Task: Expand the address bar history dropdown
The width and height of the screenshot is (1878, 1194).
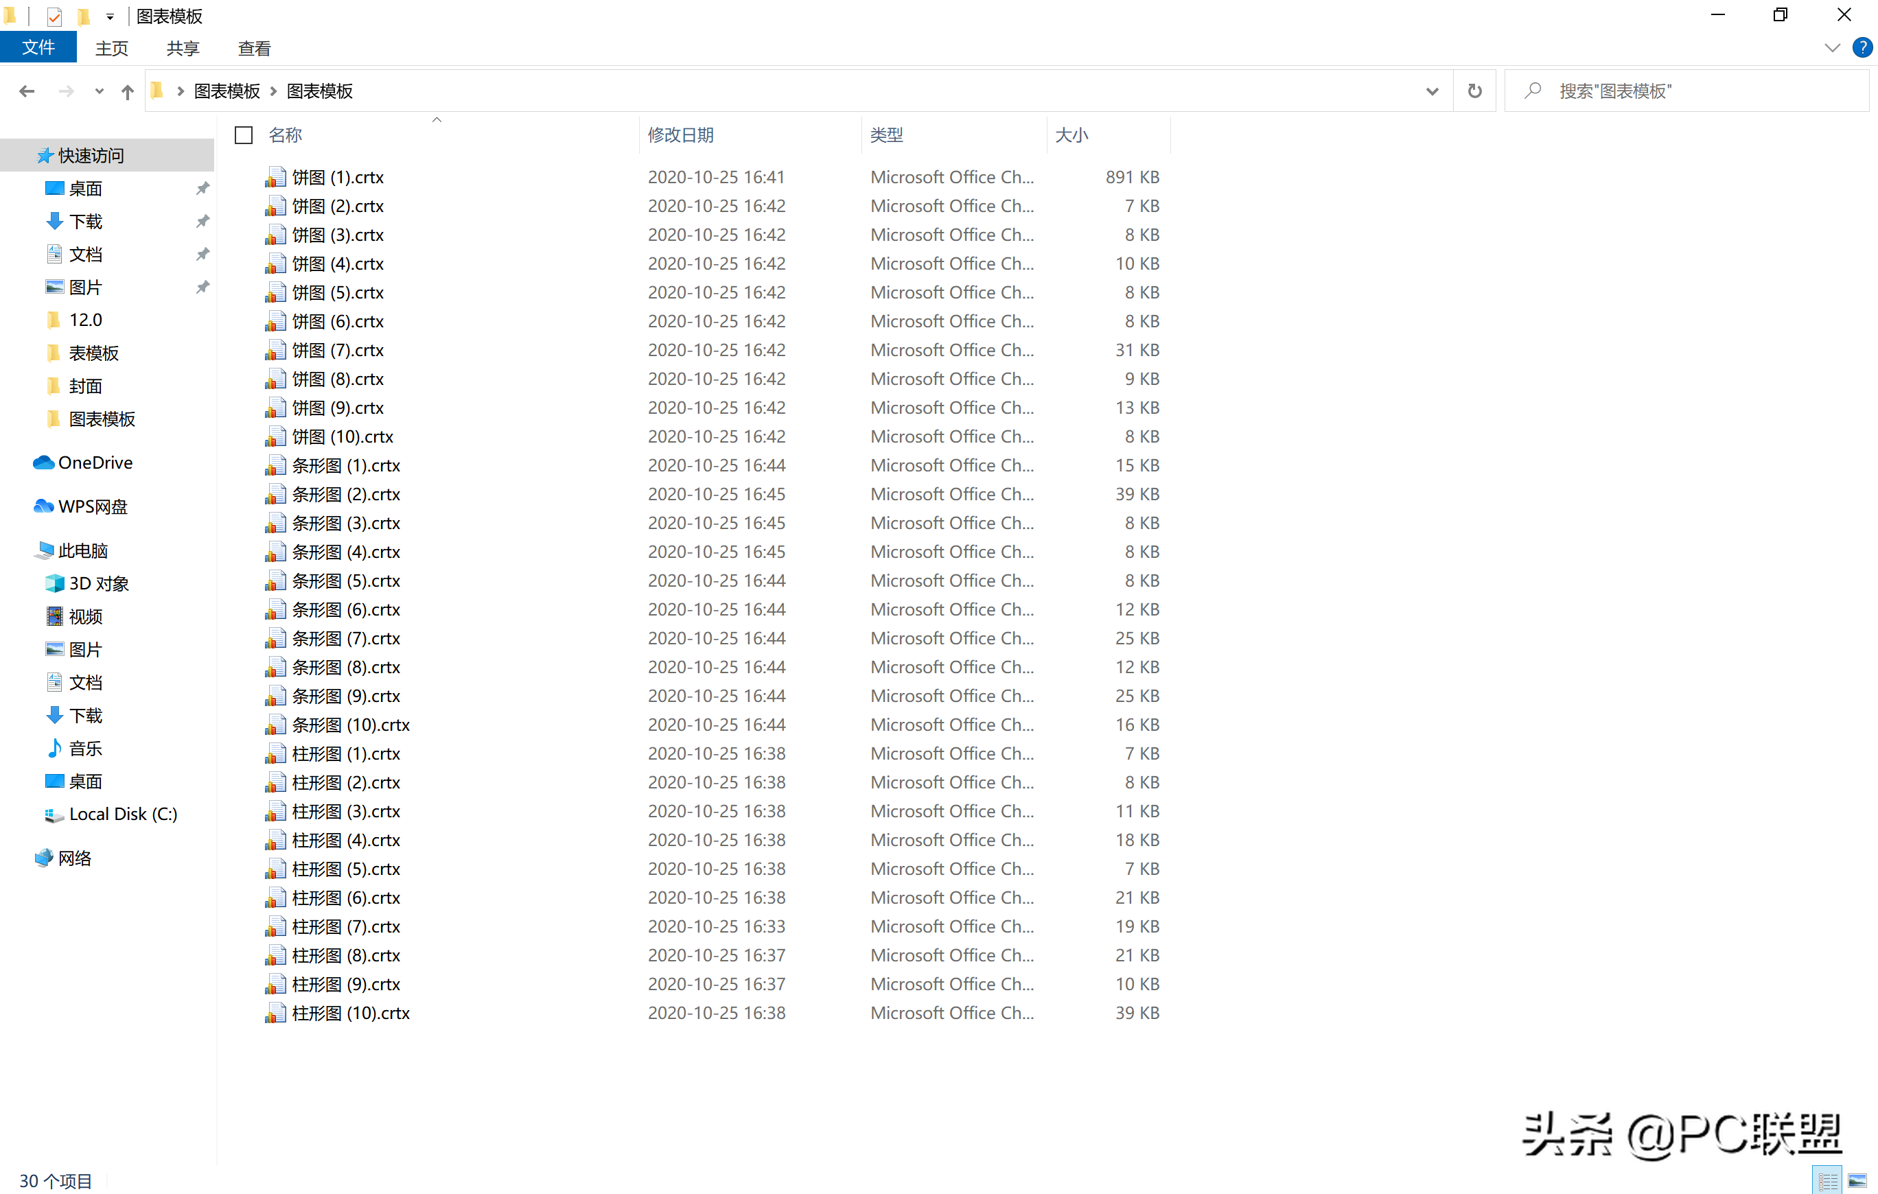Action: pyautogui.click(x=1432, y=91)
